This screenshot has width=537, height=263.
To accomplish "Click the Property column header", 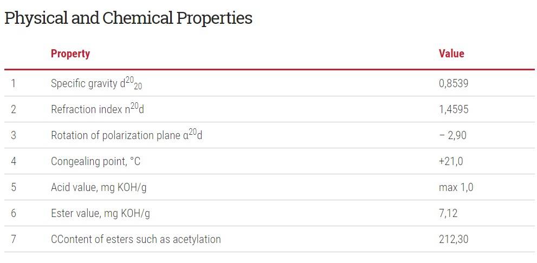I will pyautogui.click(x=70, y=54).
